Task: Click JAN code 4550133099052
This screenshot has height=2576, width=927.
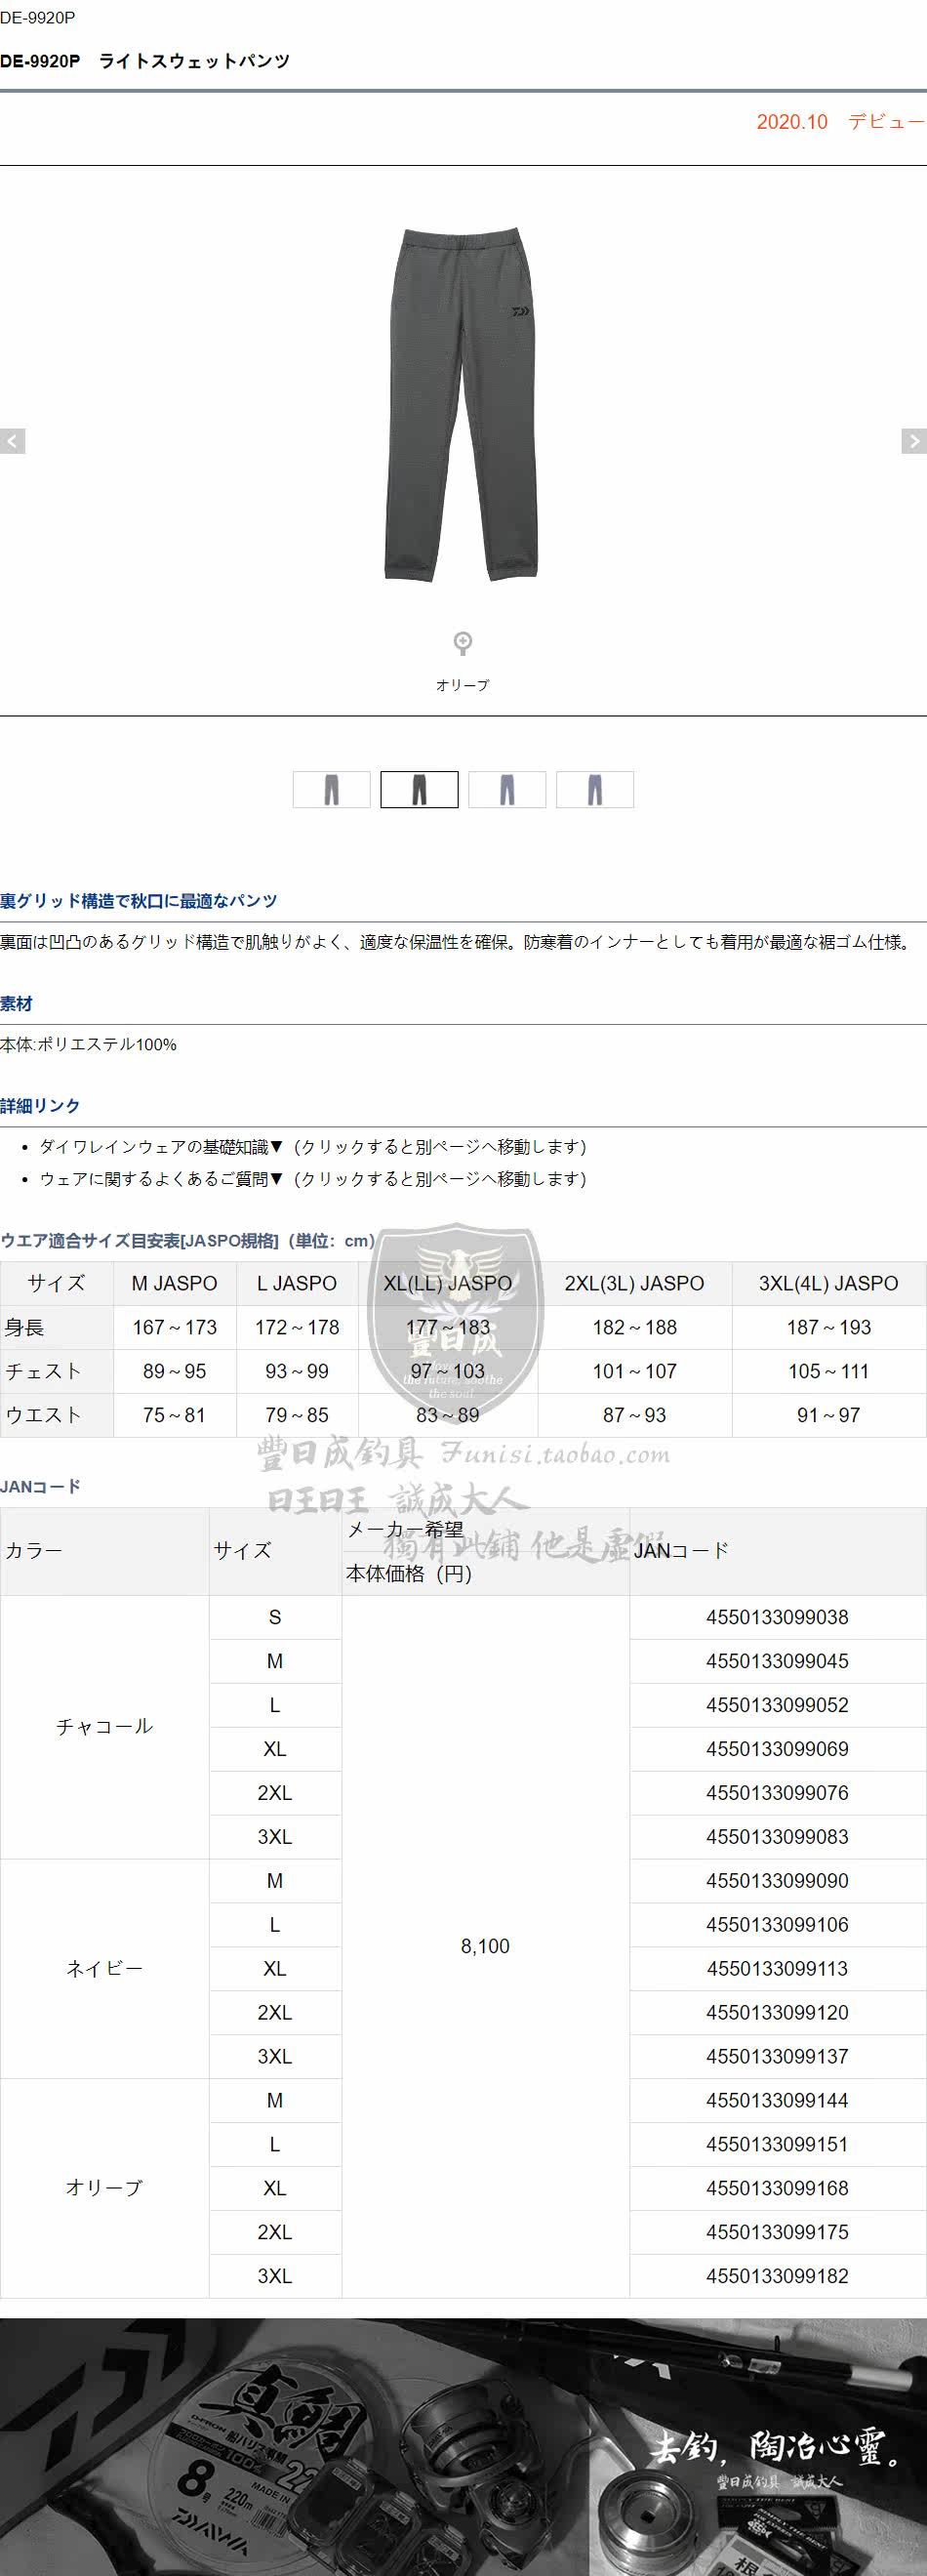Action: pyautogui.click(x=778, y=1706)
